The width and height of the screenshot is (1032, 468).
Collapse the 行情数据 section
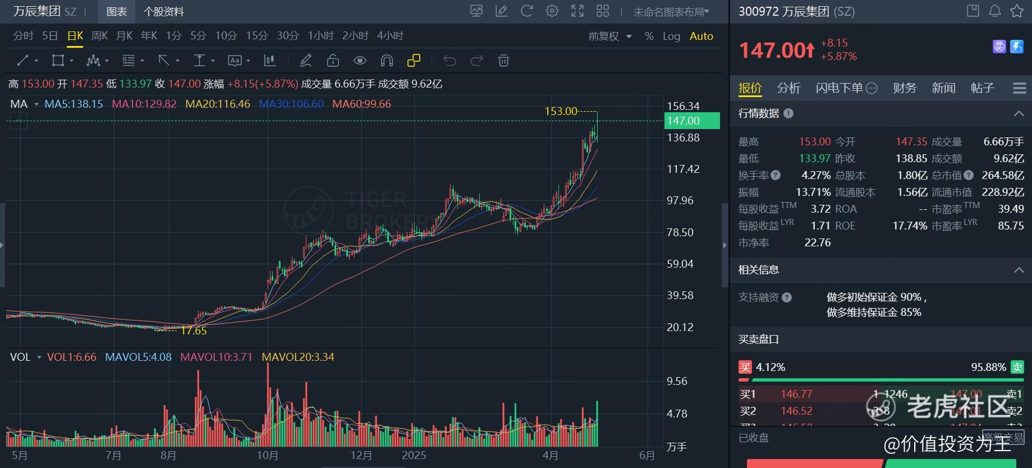(x=1019, y=113)
